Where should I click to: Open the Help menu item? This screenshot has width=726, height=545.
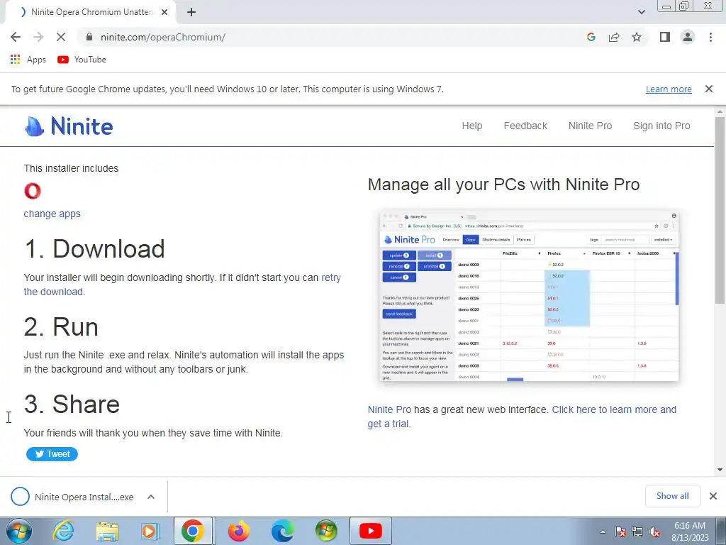click(x=471, y=126)
